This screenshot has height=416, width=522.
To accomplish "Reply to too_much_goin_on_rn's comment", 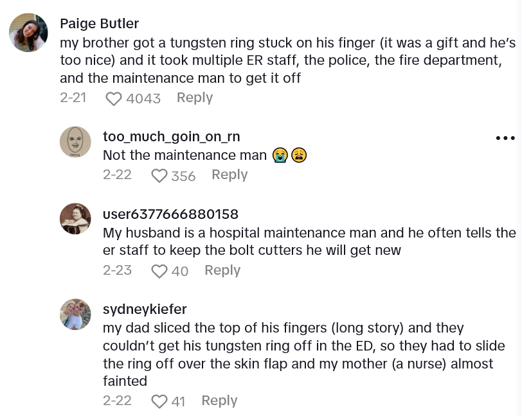I will click(x=230, y=175).
